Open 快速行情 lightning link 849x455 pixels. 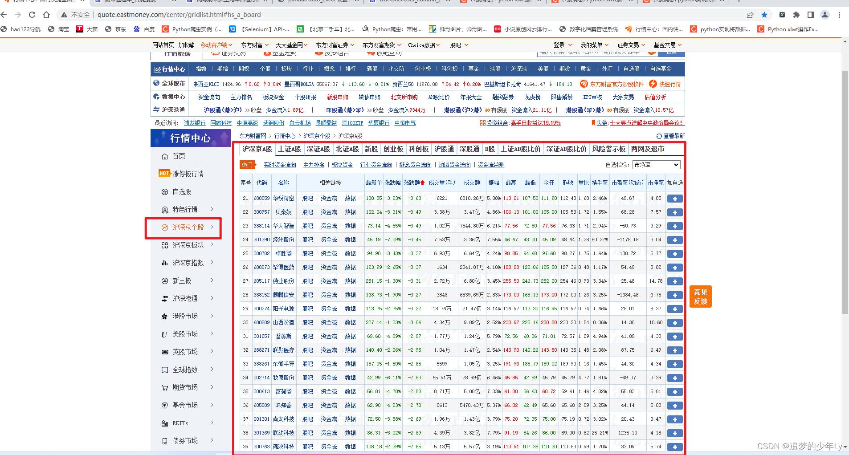tap(665, 84)
